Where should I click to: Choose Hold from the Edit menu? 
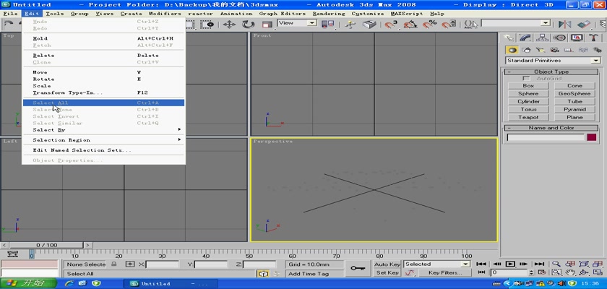[103, 39]
